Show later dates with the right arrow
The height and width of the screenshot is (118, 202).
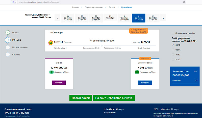click(x=163, y=18)
